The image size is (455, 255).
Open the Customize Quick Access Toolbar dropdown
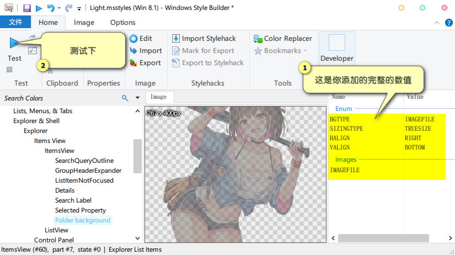[79, 9]
